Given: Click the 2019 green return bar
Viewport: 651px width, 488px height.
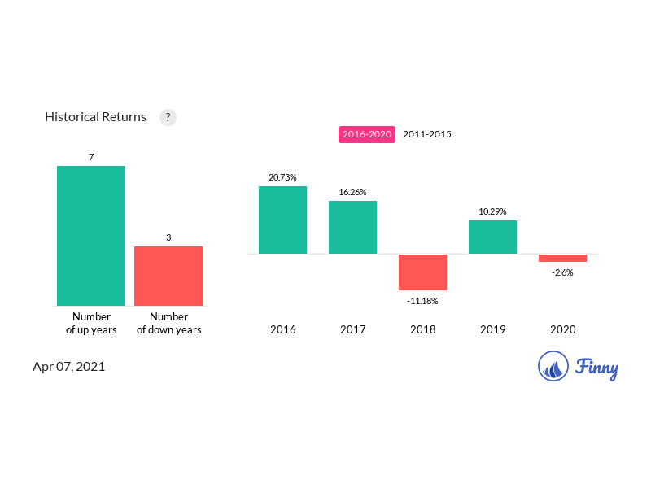Looking at the screenshot, I should pyautogui.click(x=492, y=237).
